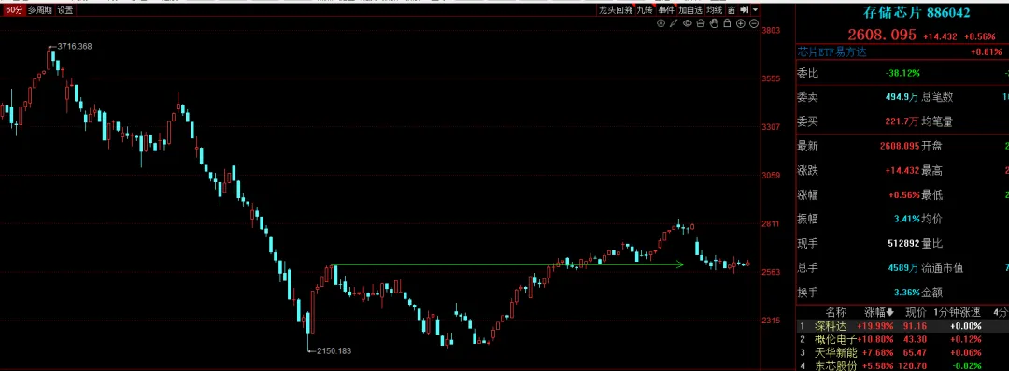This screenshot has height=371, width=1009.
Task: Toggle the chart lock icon
Action: pyautogui.click(x=727, y=23)
